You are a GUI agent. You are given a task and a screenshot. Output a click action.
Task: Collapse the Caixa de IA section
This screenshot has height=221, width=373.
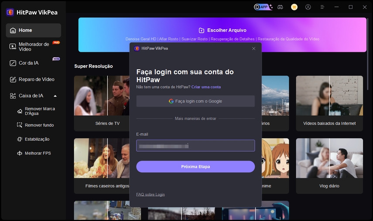pos(55,96)
